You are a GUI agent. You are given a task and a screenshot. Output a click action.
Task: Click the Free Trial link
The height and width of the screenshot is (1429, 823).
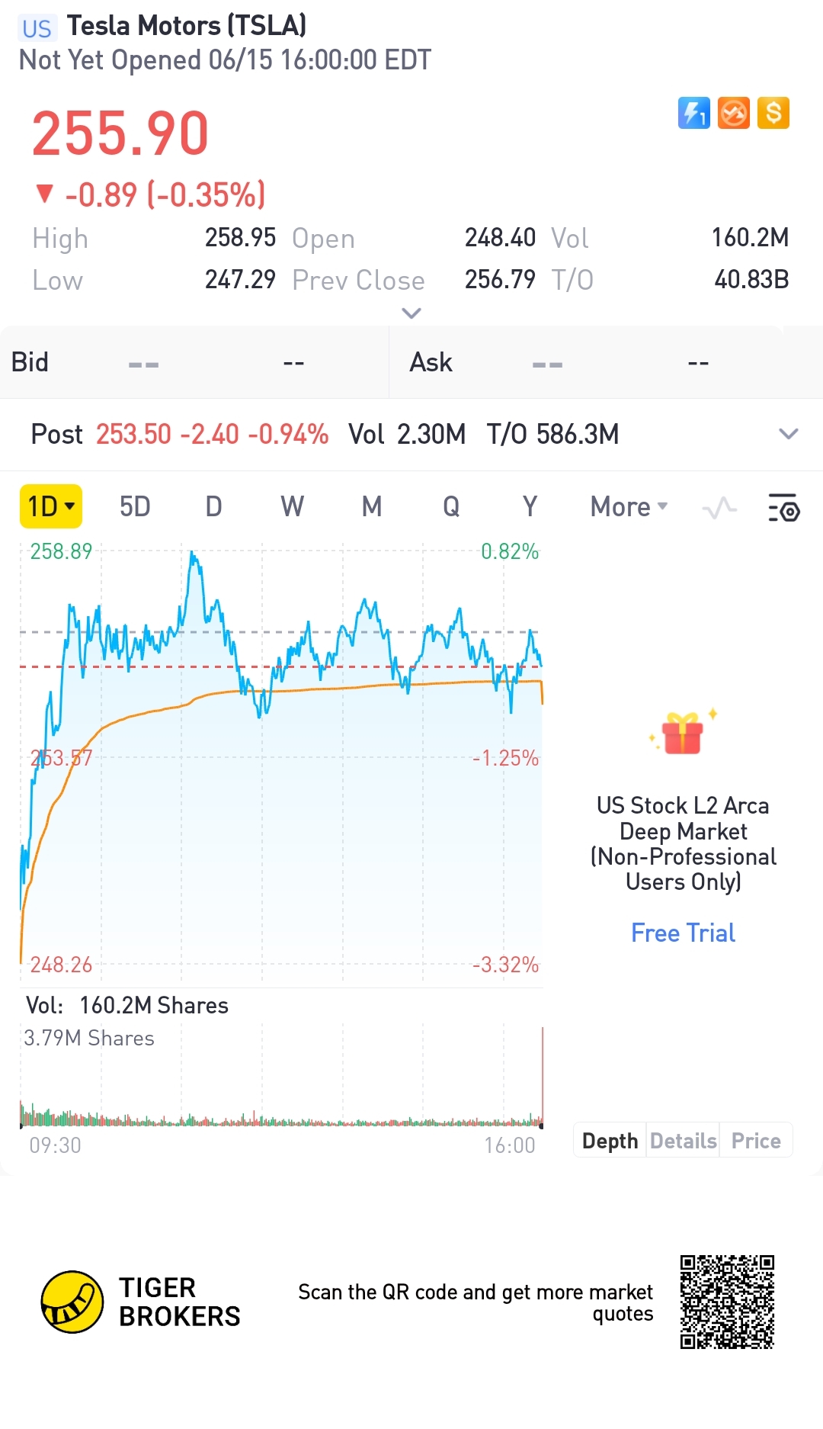pos(683,933)
